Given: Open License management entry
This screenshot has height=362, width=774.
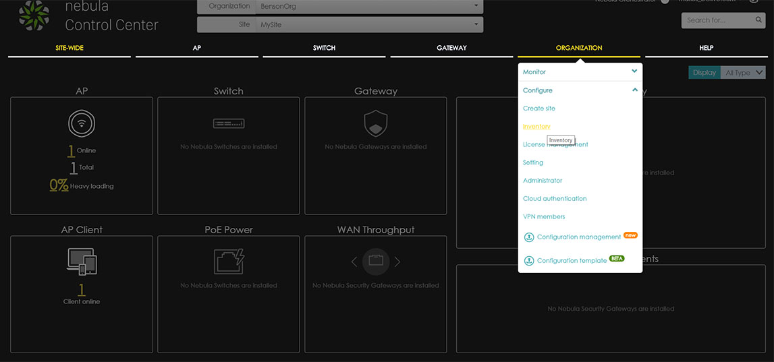Looking at the screenshot, I should tap(555, 144).
